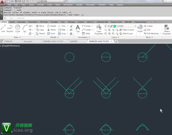Open Layer Properties manager
This screenshot has height=135, width=172.
click(x=99, y=30)
